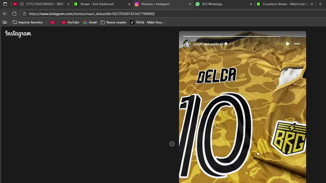Open the YouTube bookmark
This screenshot has height=183, width=326.
tap(71, 22)
